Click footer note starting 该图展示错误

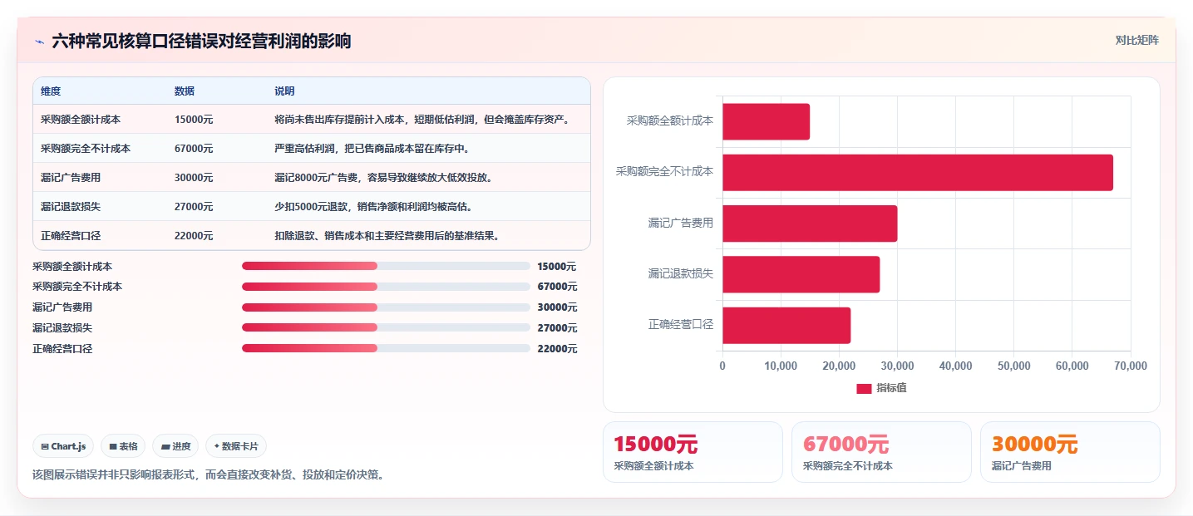click(208, 475)
